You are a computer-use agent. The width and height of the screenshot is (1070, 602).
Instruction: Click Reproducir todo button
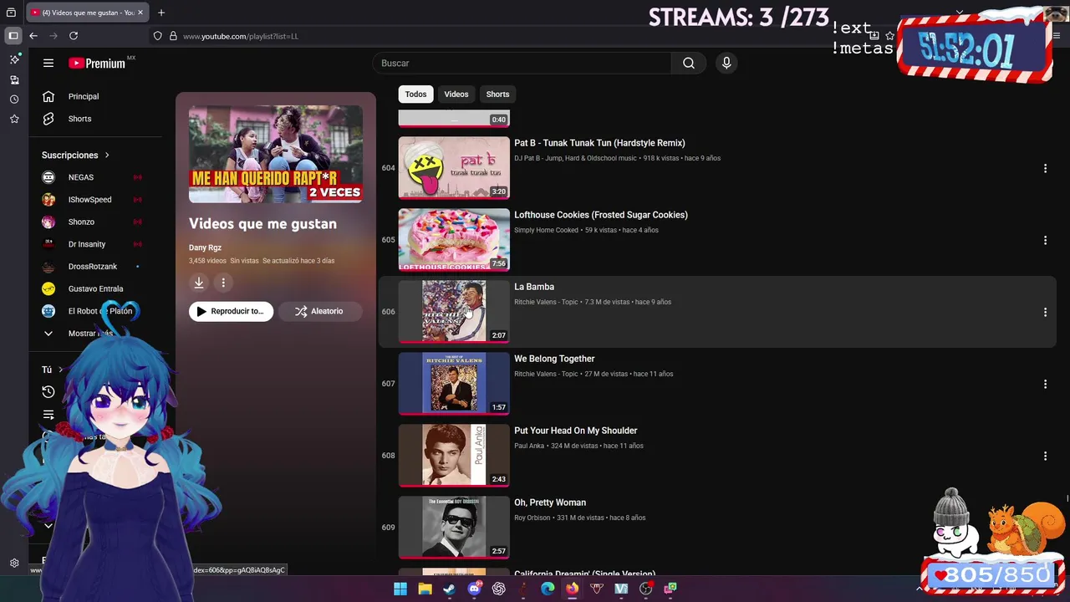click(231, 311)
